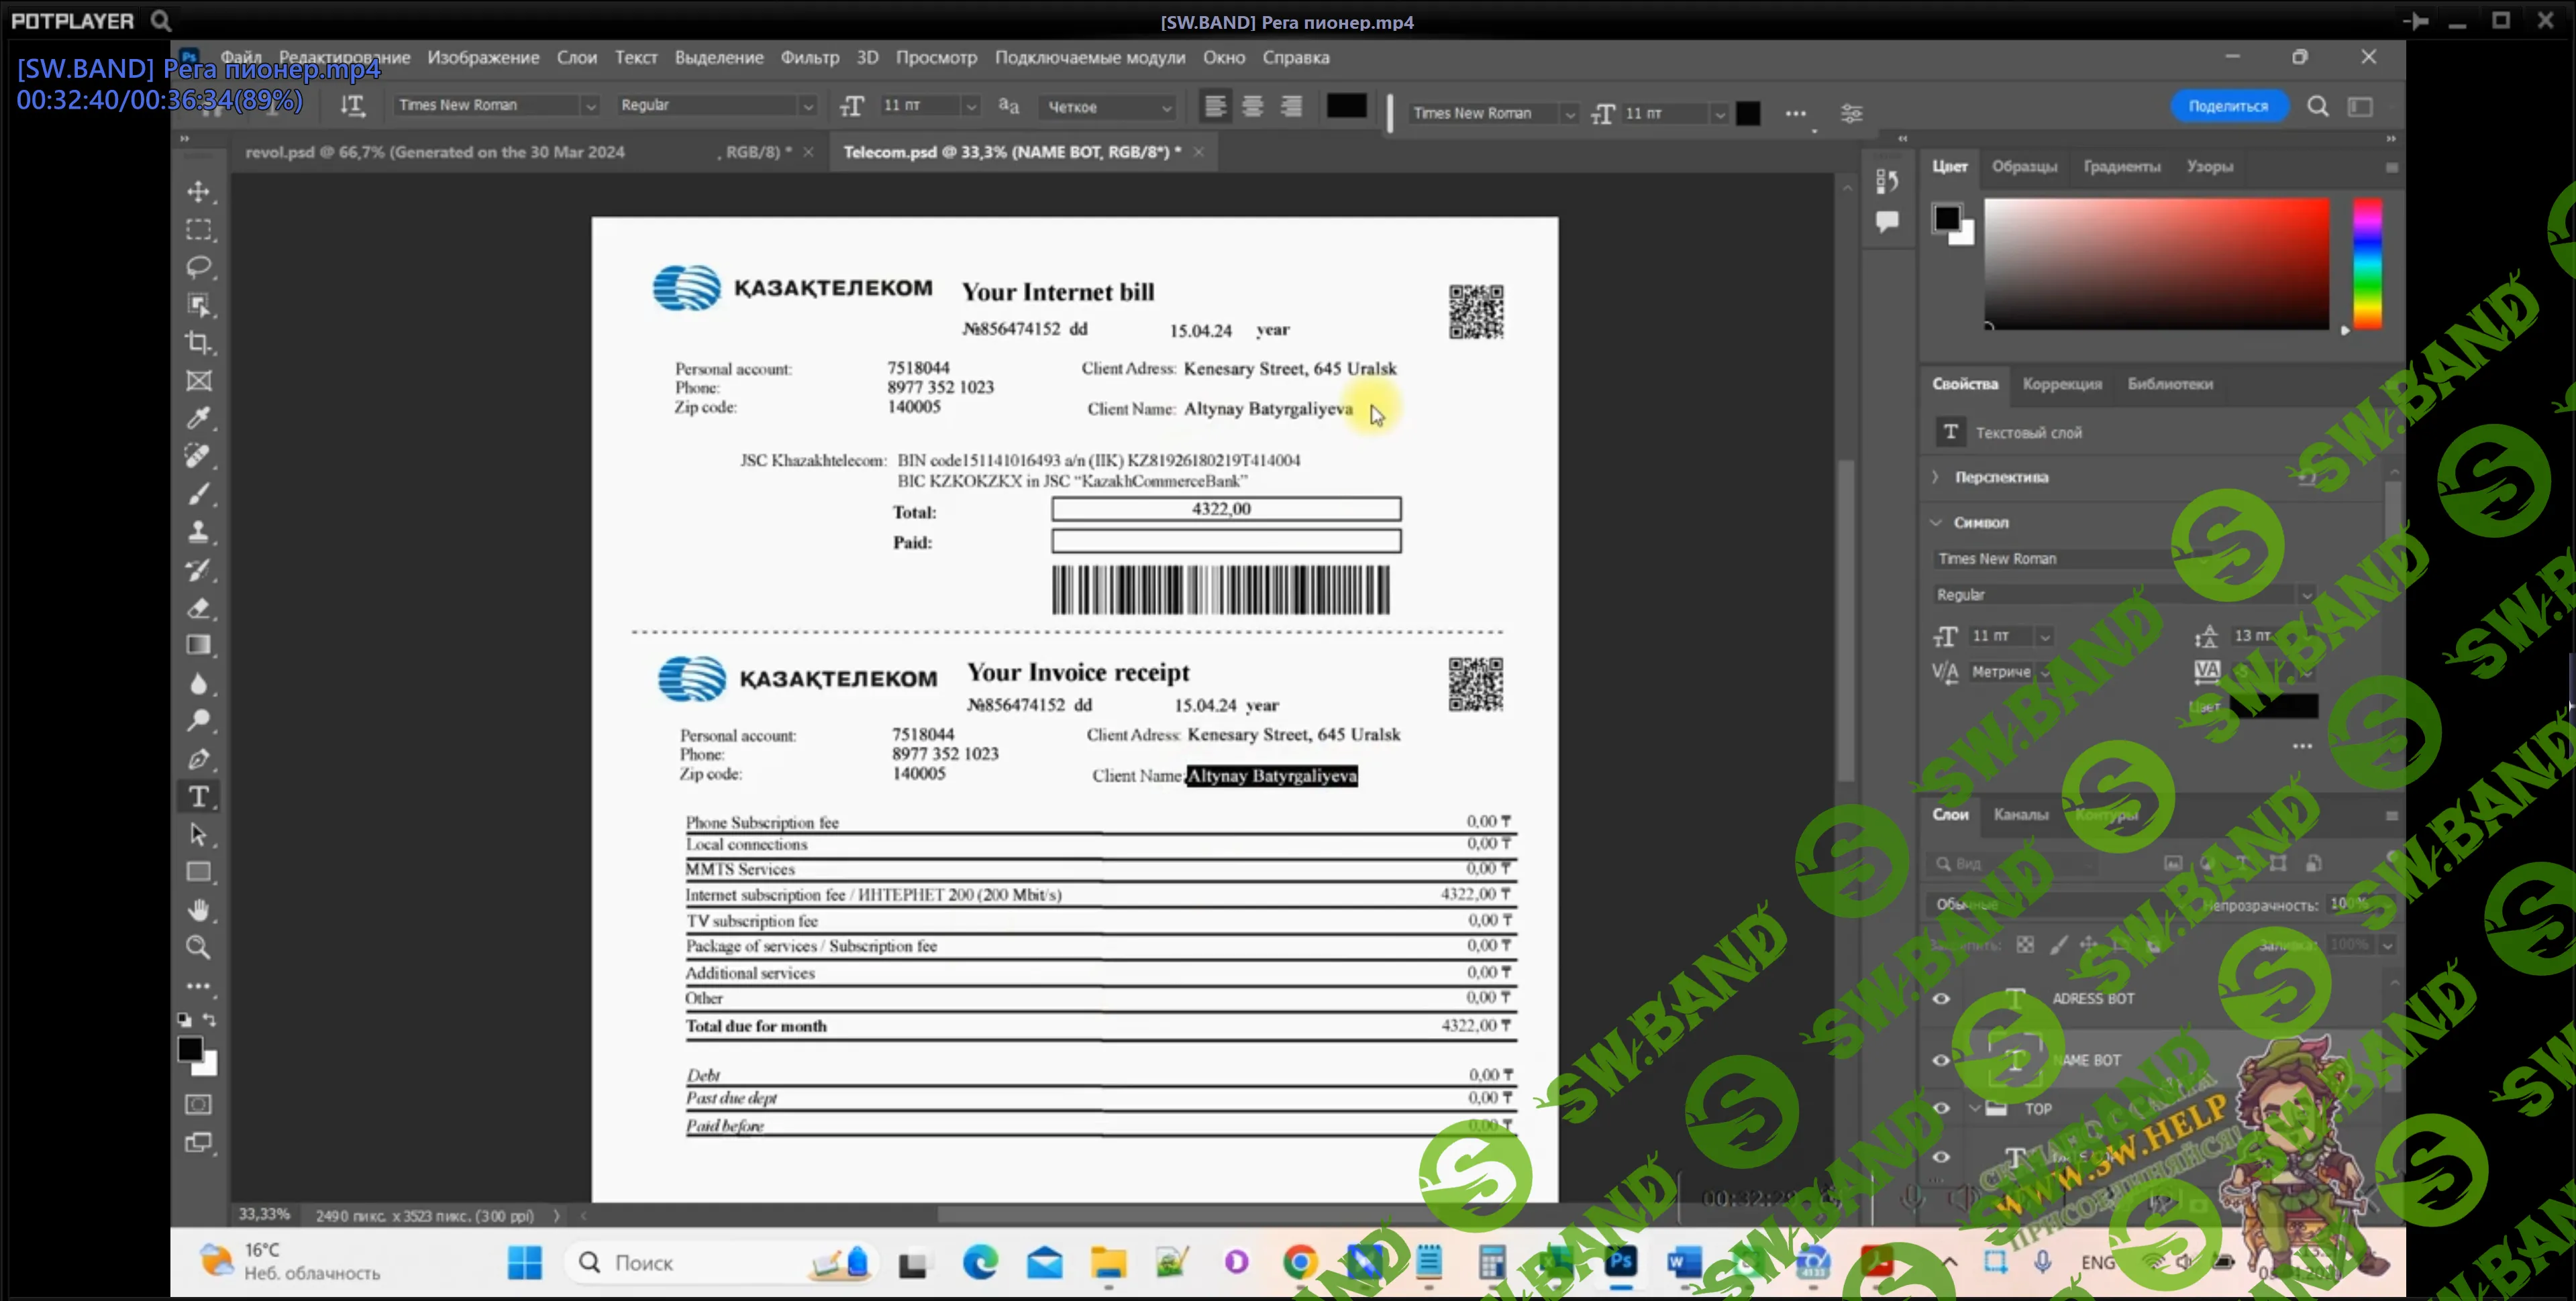This screenshot has width=2576, height=1301.
Task: Select the Move tool
Action: click(x=198, y=191)
